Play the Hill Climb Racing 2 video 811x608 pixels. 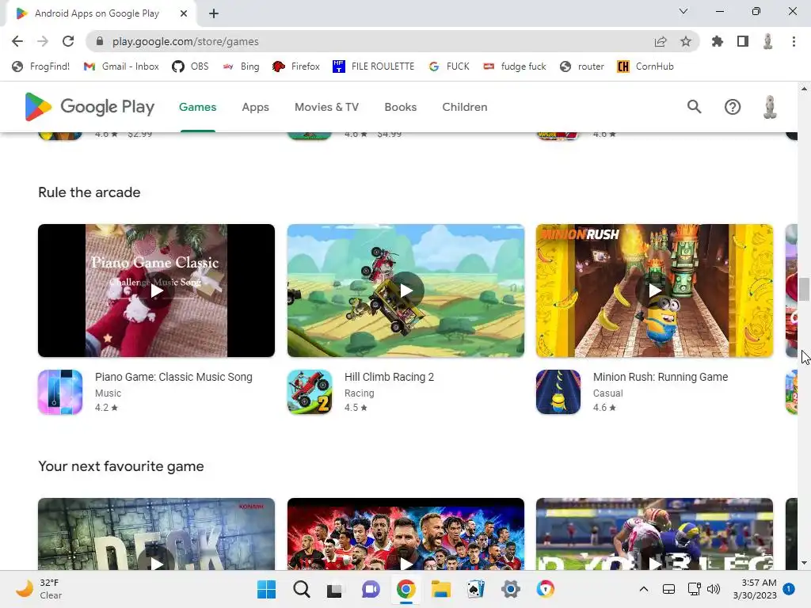(406, 291)
